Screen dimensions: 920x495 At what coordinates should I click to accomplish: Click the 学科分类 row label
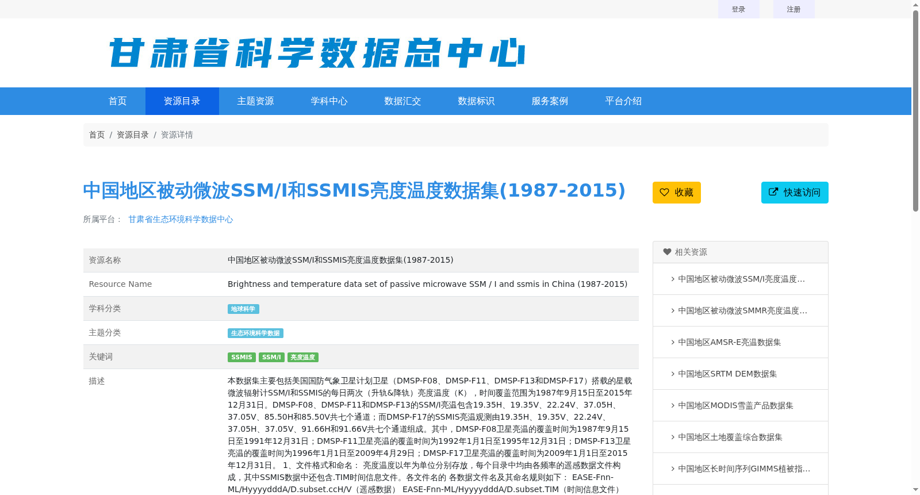click(x=105, y=308)
